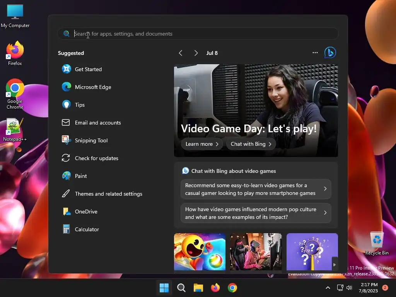Select the easy-to-learn video games suggestion
This screenshot has height=297, width=396.
point(256,189)
